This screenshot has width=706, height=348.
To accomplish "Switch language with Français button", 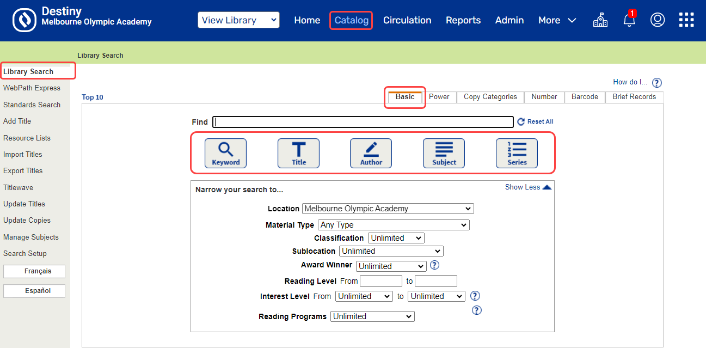I will click(34, 271).
